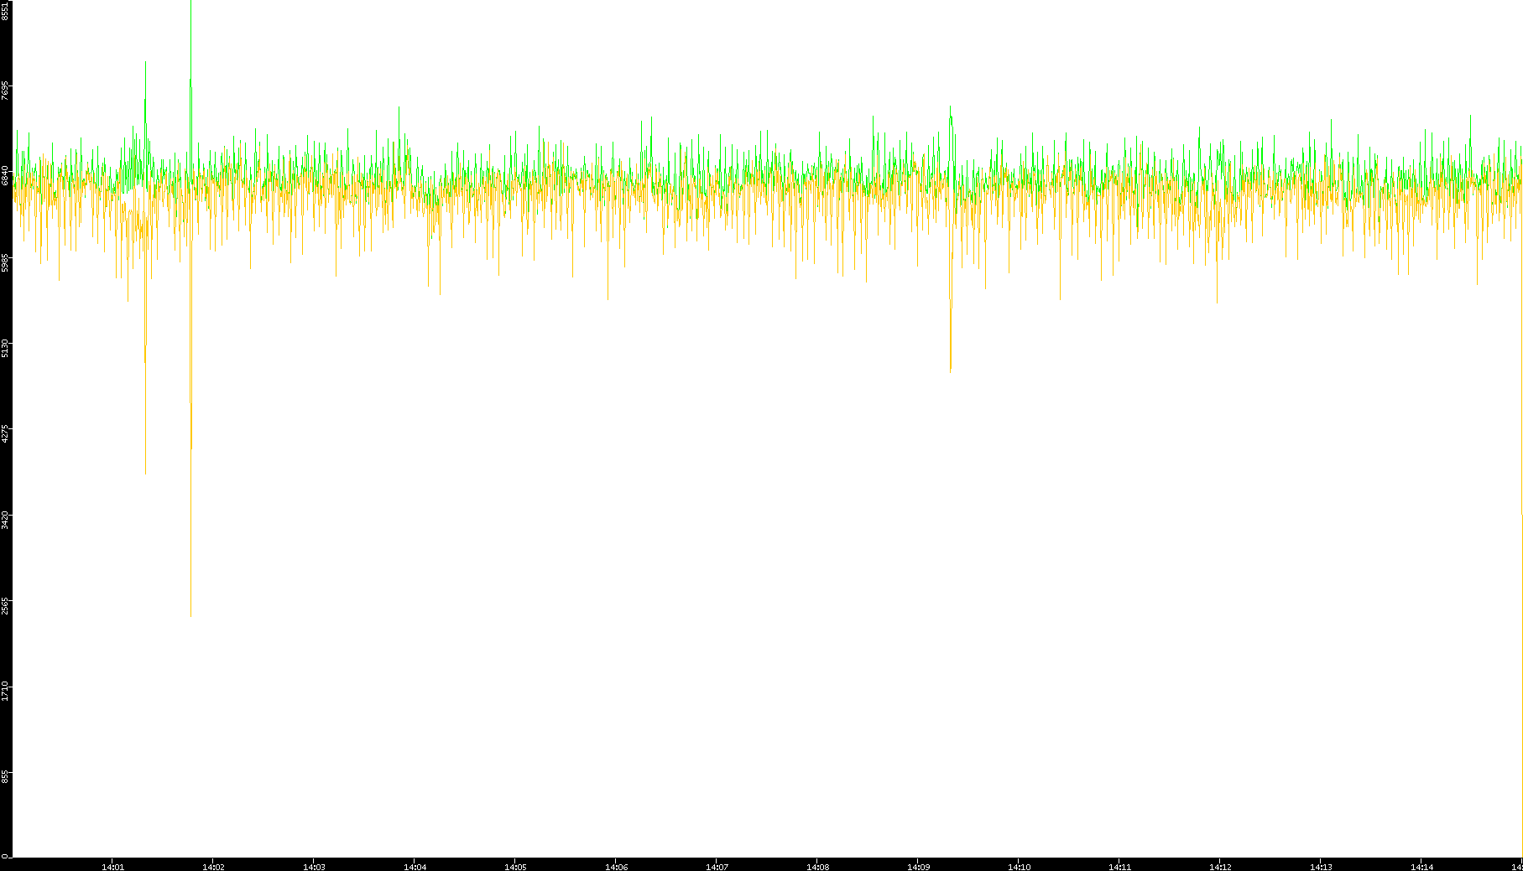This screenshot has width=1523, height=871.
Task: Click the 3420 y-axis label
Action: click(x=6, y=520)
